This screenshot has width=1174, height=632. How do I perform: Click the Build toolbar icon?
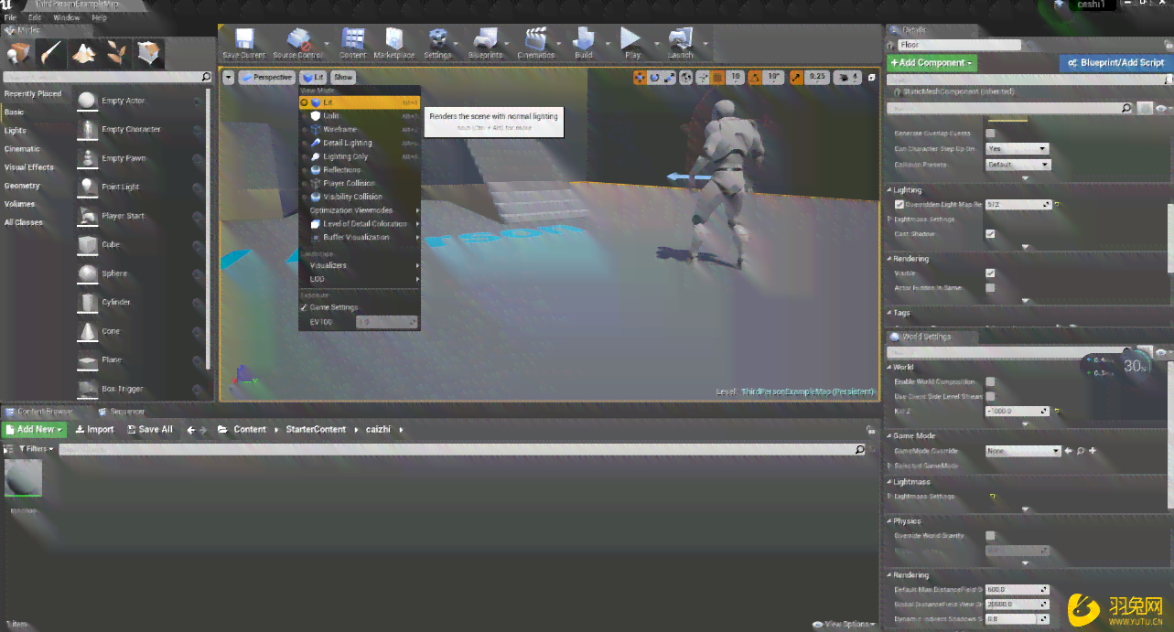[584, 41]
